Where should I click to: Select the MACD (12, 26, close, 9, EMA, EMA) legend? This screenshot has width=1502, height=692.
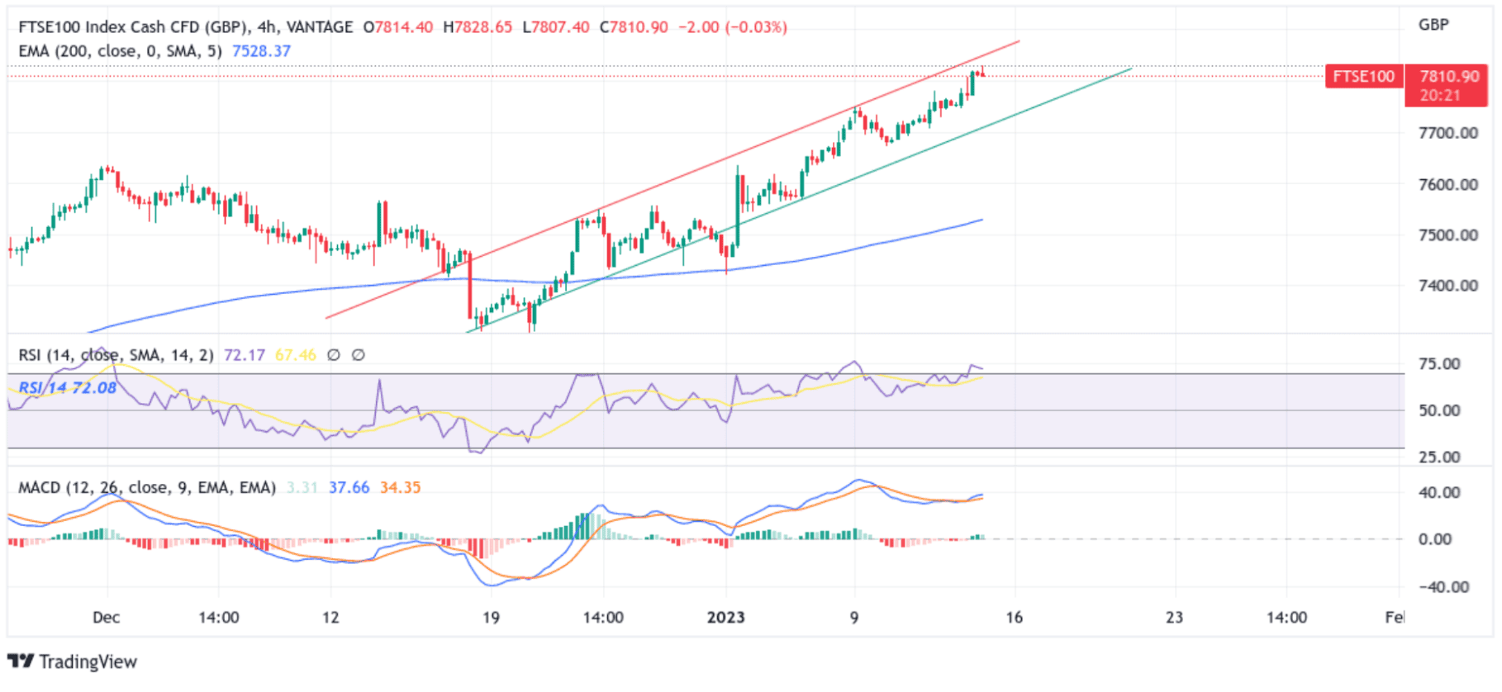147,488
